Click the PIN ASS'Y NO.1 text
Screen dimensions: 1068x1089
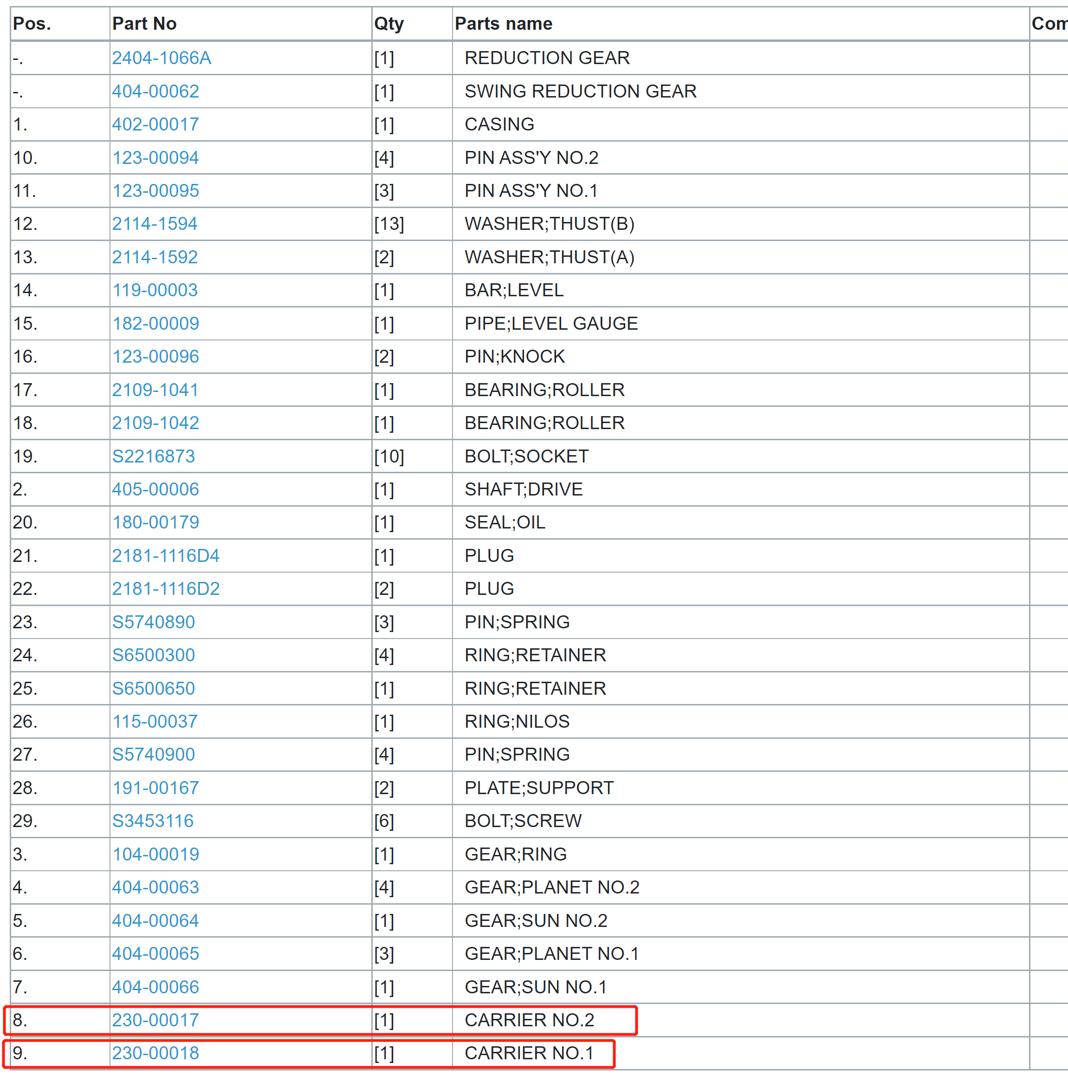[531, 191]
